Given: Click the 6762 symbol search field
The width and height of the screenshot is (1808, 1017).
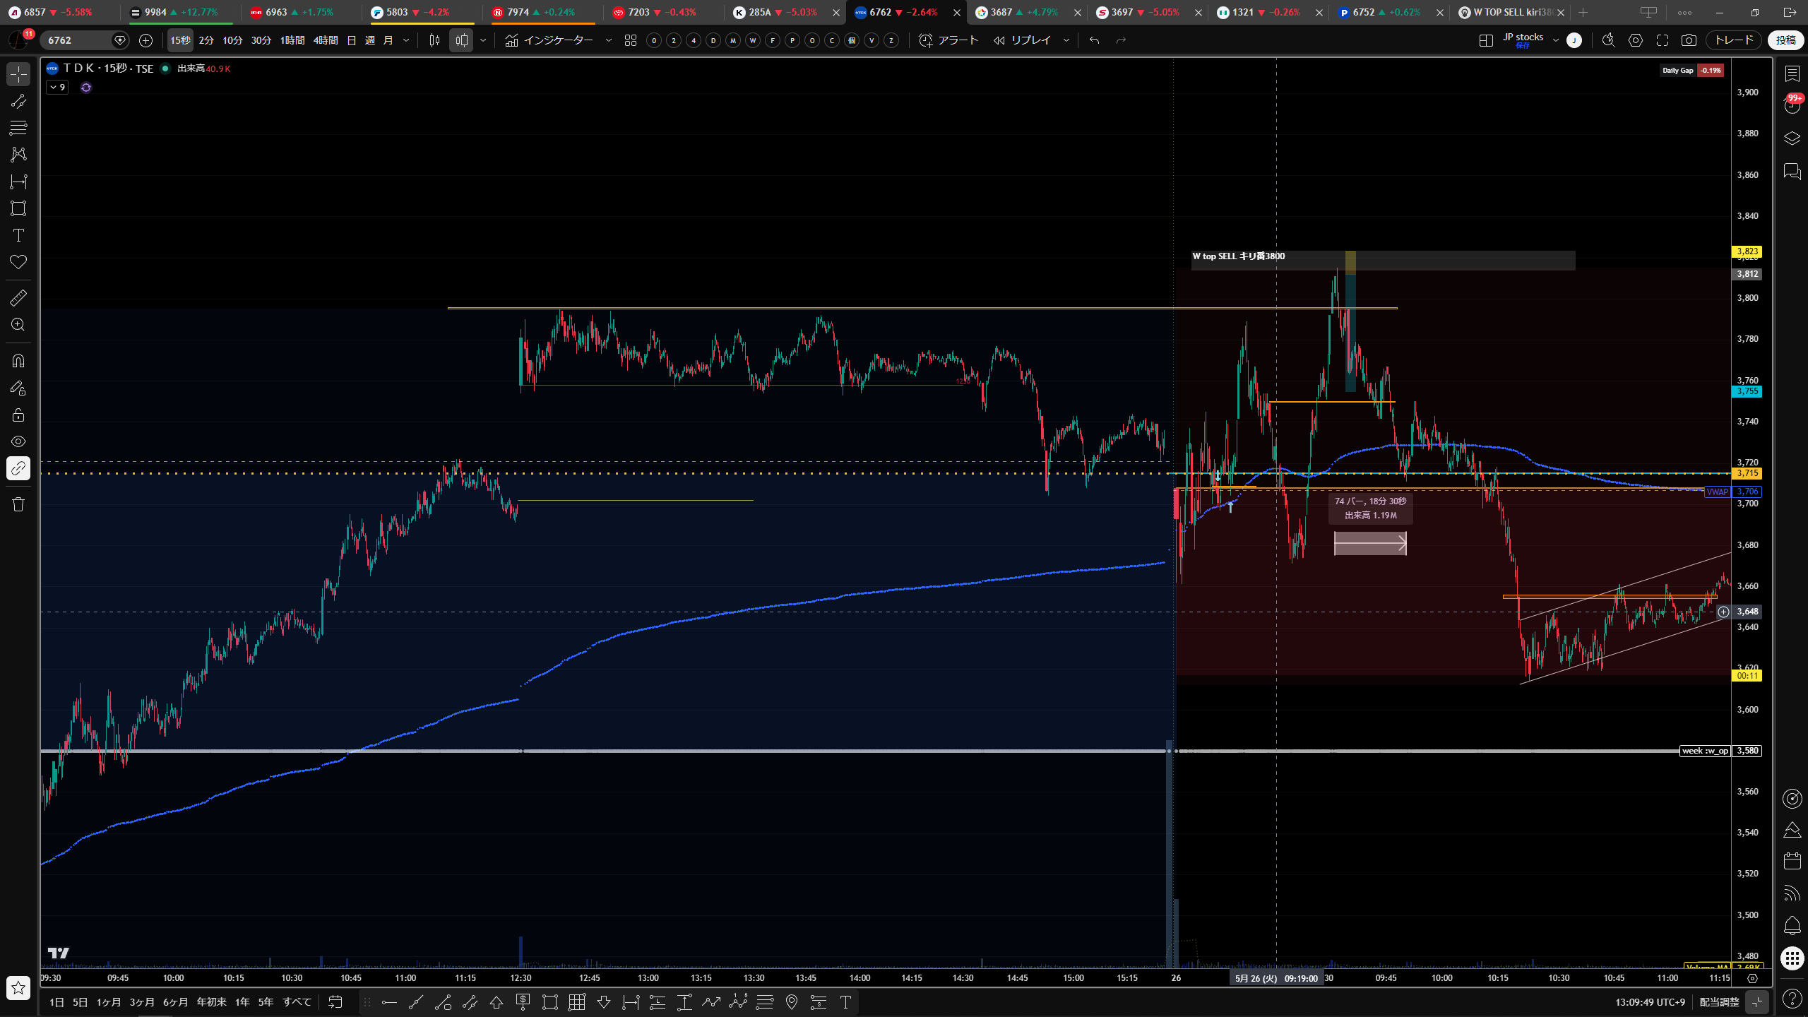Looking at the screenshot, I should click(78, 40).
